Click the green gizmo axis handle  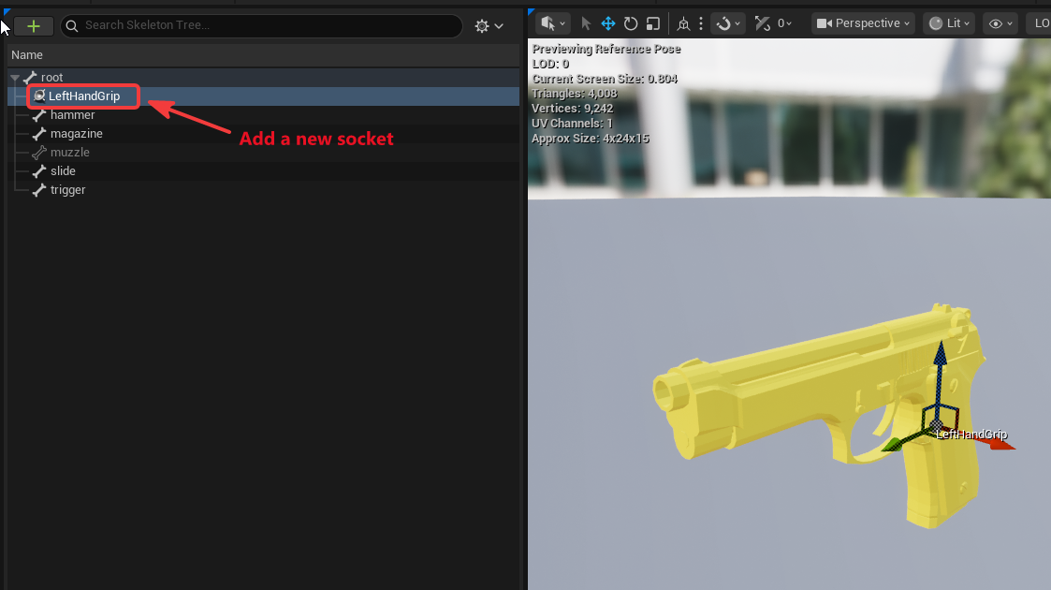click(892, 445)
